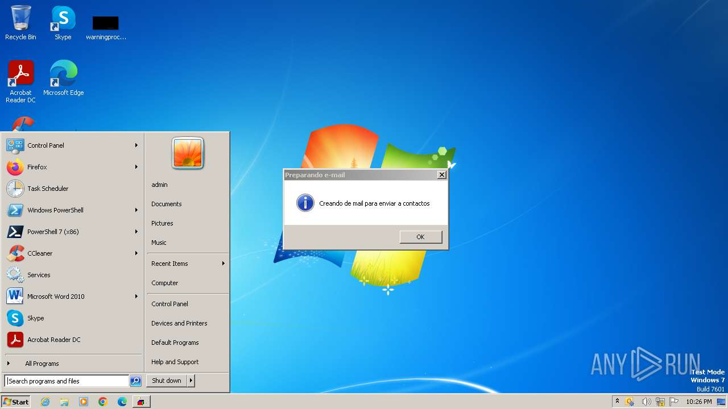Click the Services gear icon
The width and height of the screenshot is (728, 409).
coord(15,275)
